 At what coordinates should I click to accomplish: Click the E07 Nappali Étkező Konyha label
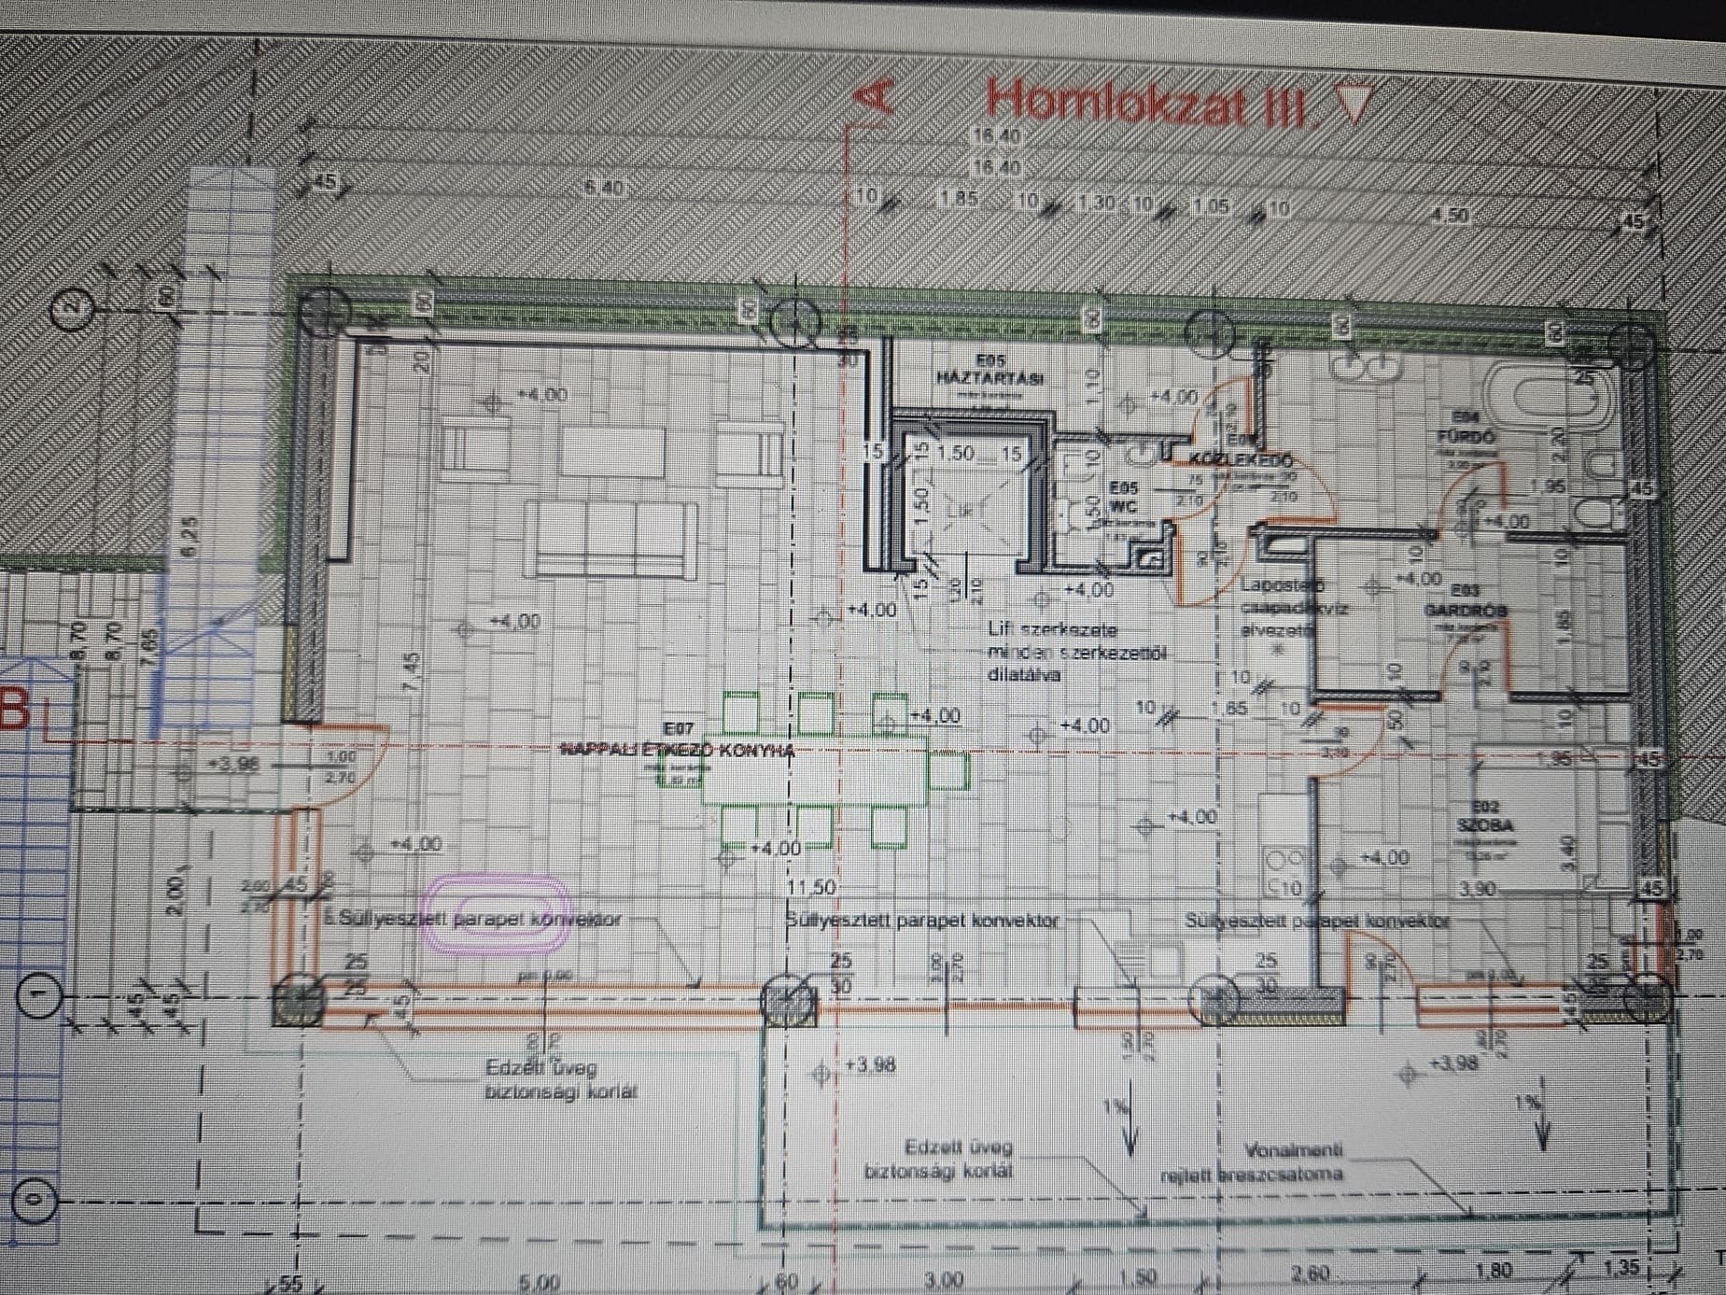(677, 749)
